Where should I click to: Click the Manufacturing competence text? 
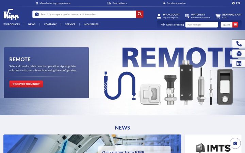click(55, 3)
